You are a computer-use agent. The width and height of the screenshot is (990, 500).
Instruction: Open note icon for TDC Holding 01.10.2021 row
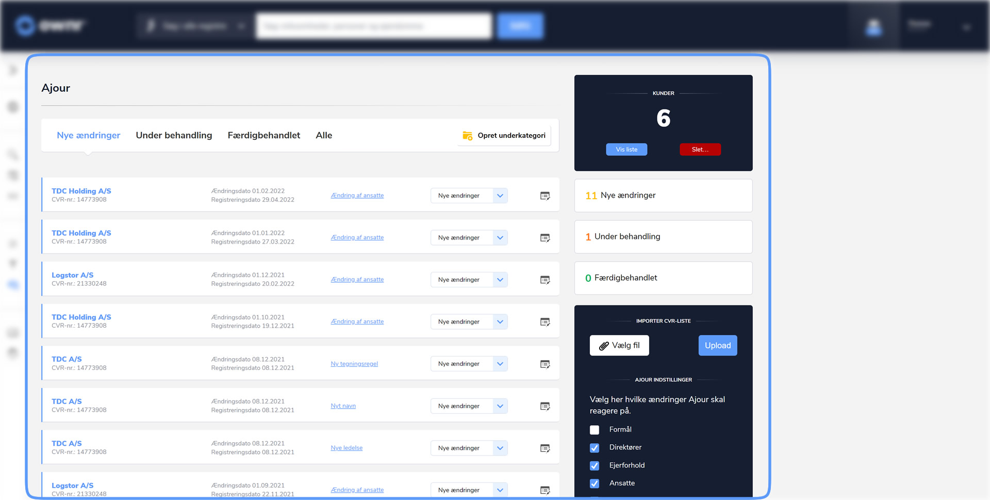pos(545,322)
